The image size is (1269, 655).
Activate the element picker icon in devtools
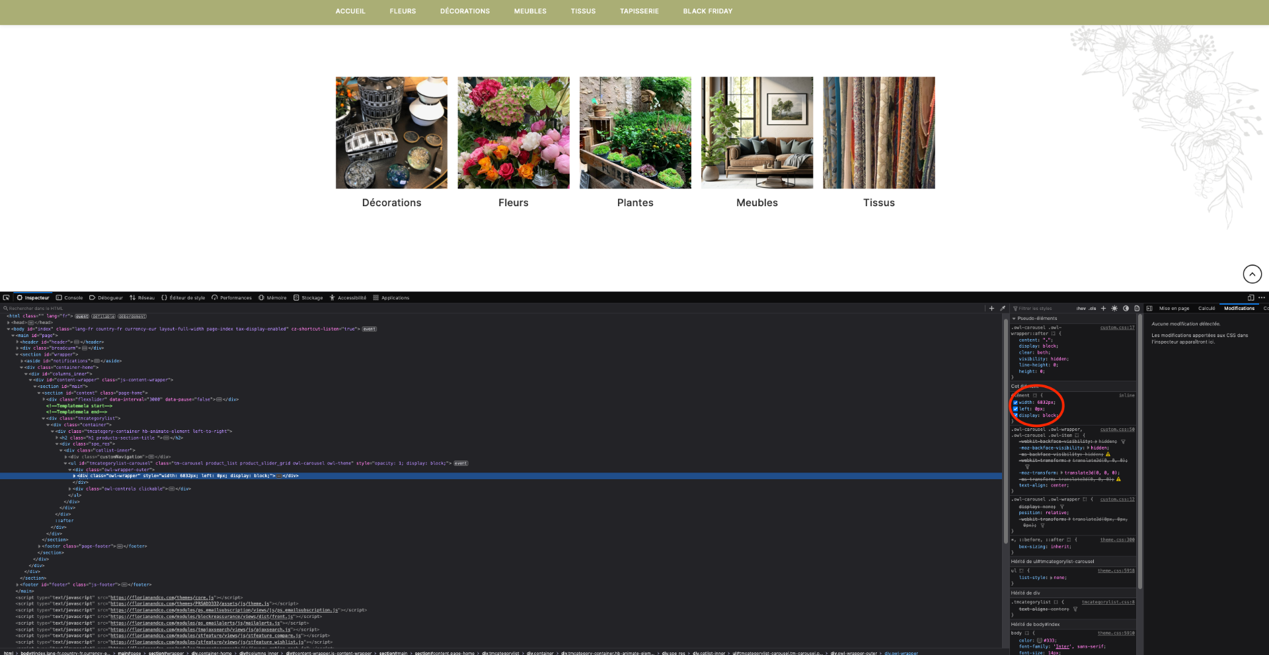coord(6,297)
